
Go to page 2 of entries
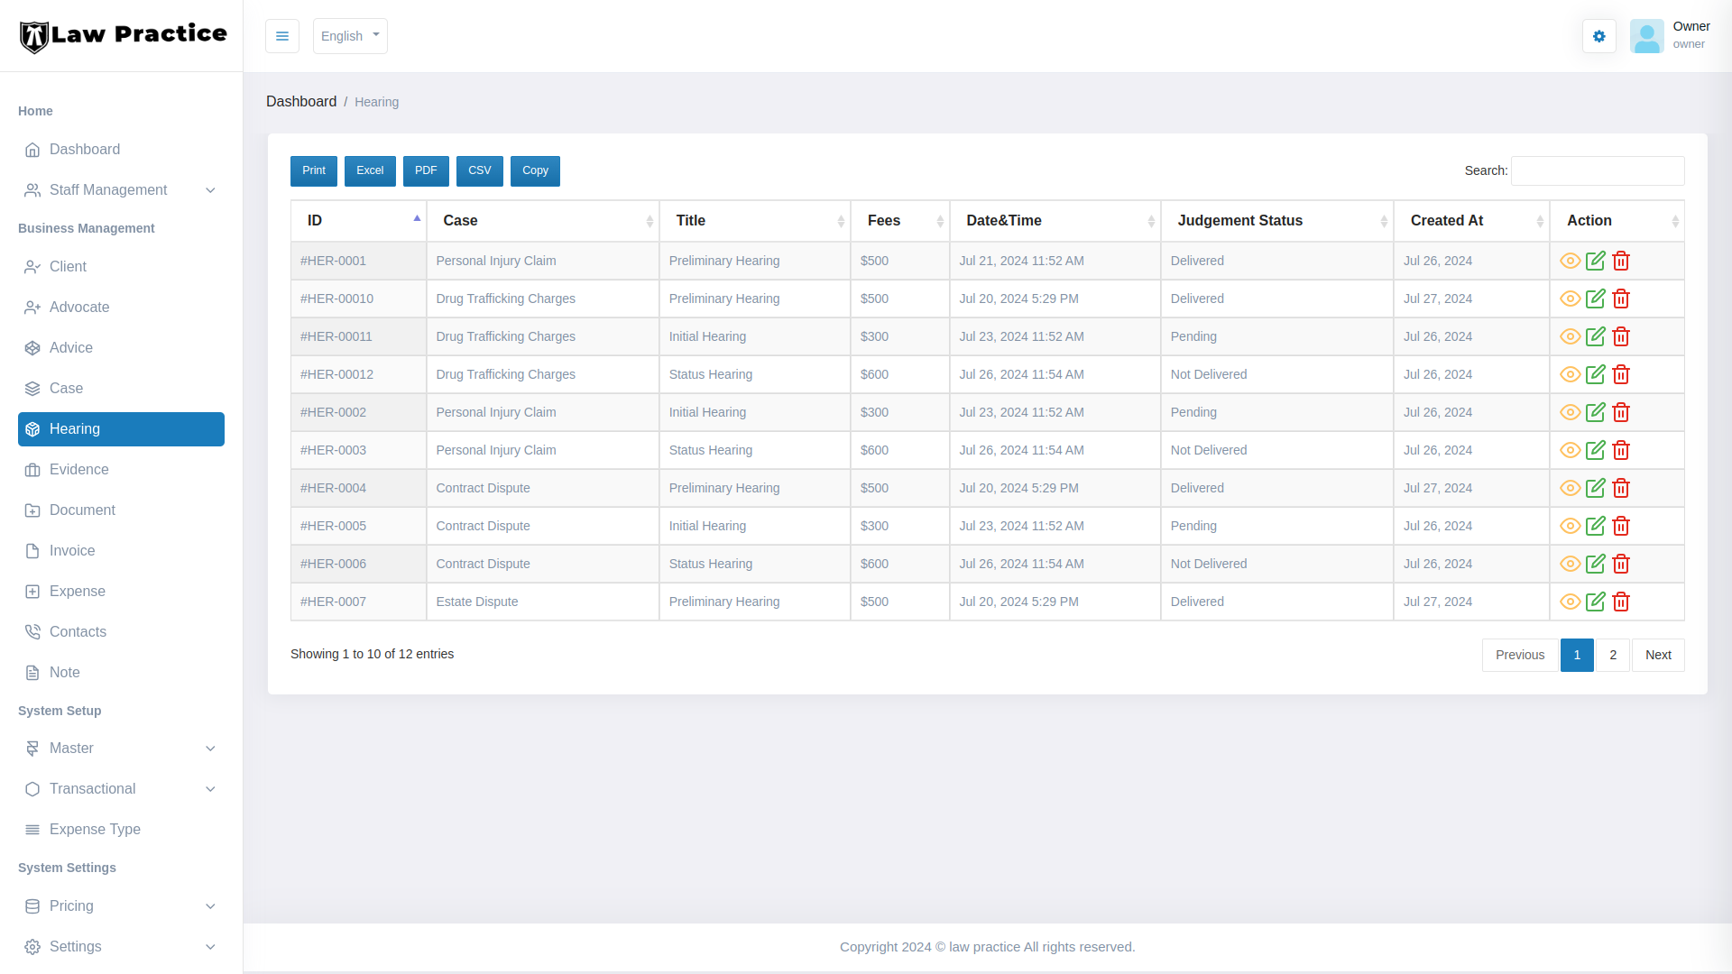(1612, 655)
